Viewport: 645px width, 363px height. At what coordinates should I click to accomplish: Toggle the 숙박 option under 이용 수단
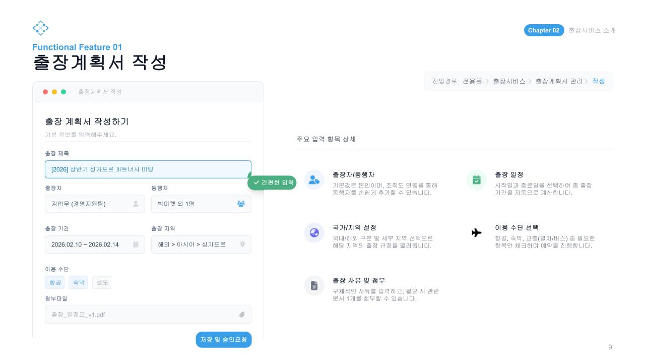coord(79,282)
